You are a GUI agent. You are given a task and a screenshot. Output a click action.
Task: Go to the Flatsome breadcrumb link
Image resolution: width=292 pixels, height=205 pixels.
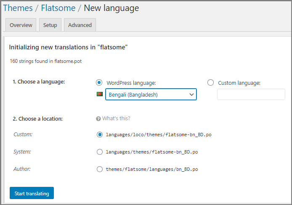58,8
